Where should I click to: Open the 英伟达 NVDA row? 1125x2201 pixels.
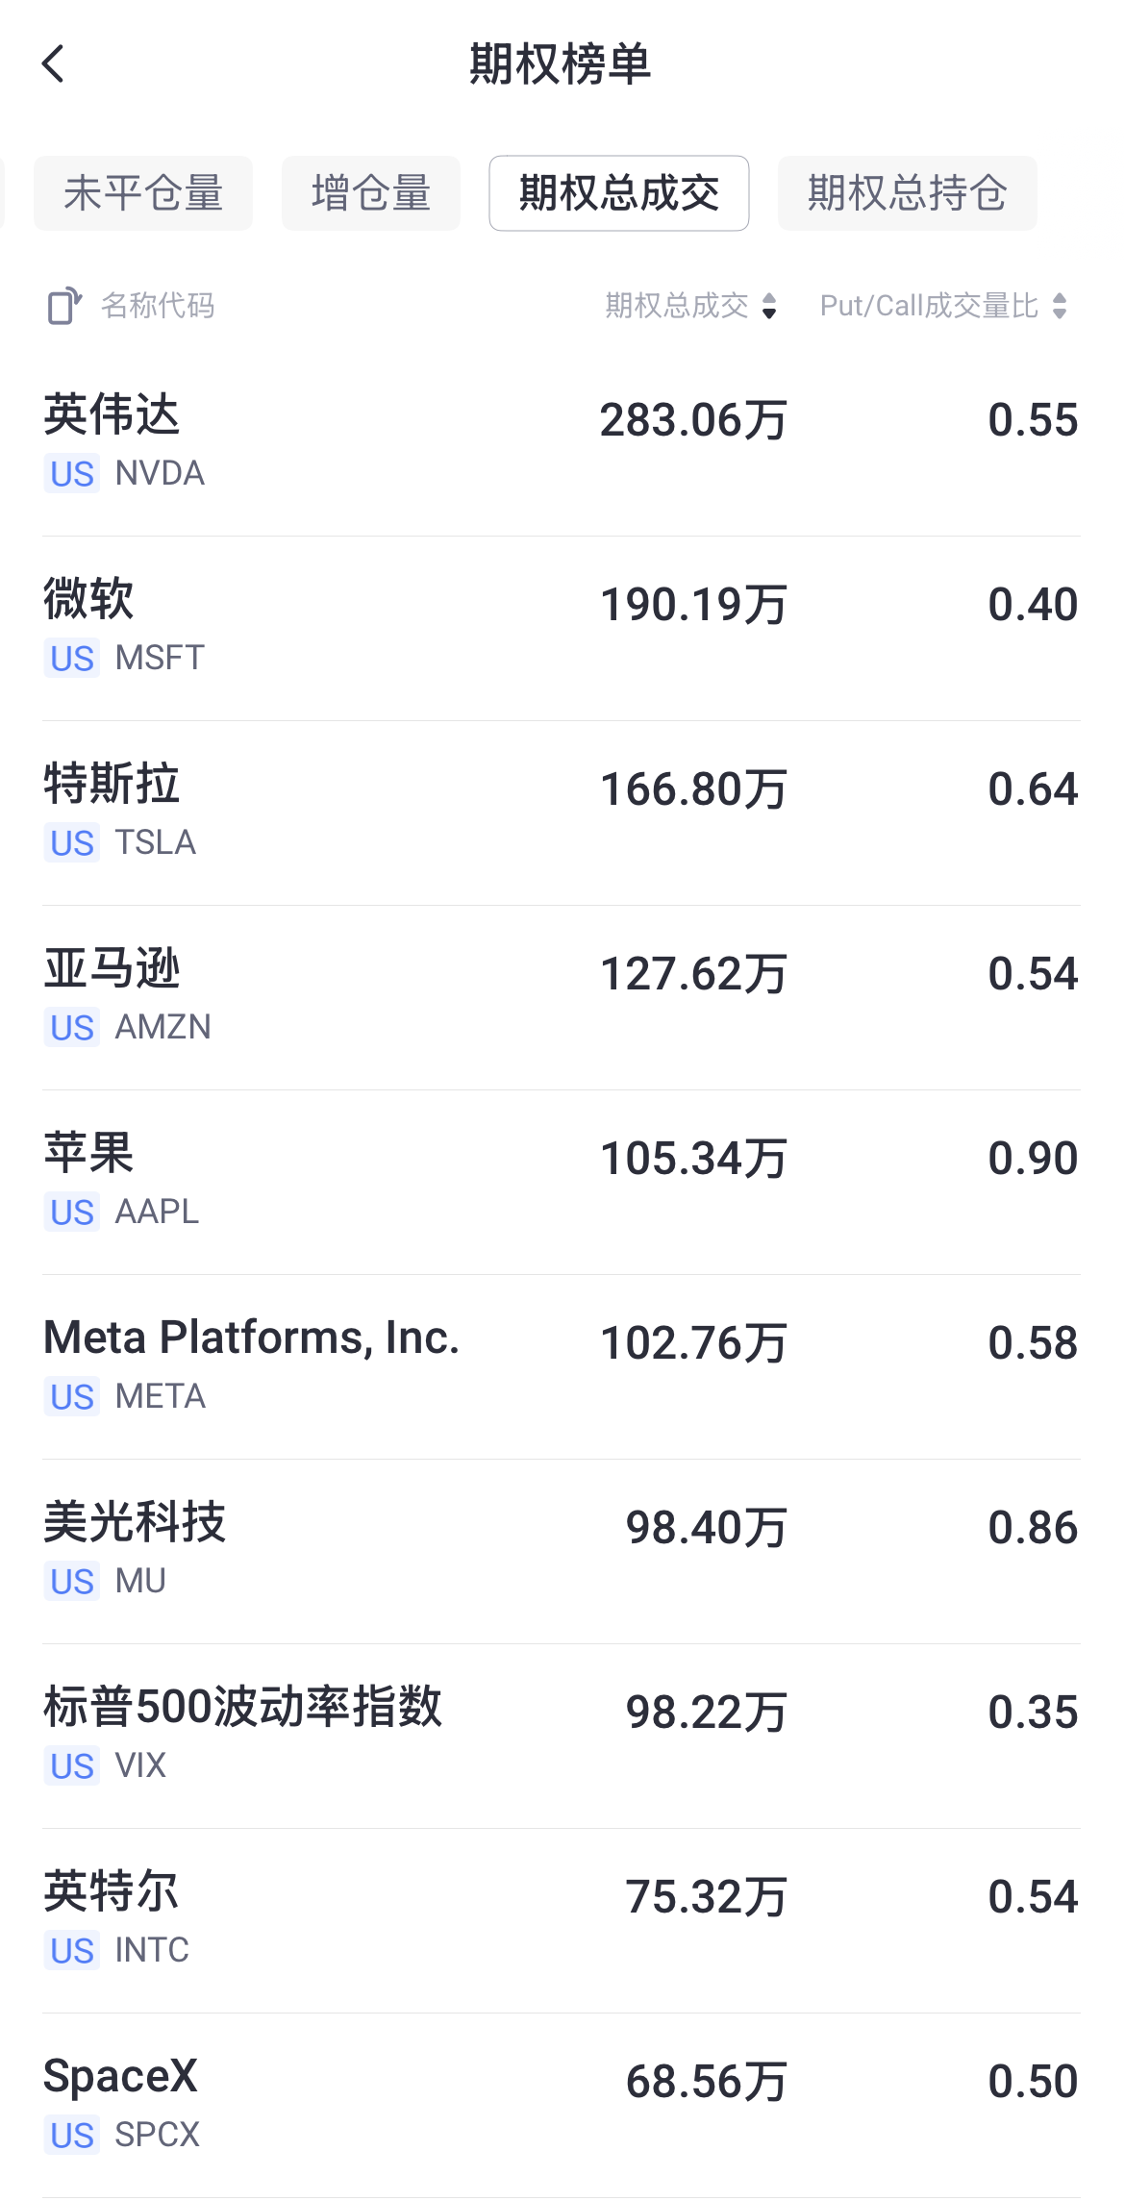pyautogui.click(x=562, y=444)
